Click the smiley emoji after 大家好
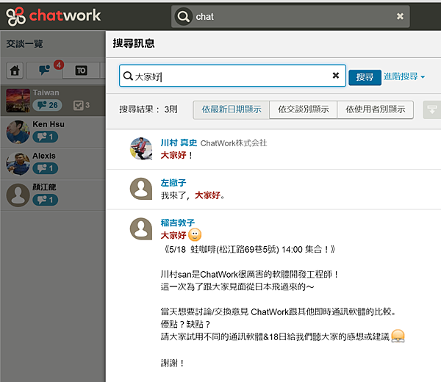The width and height of the screenshot is (441, 382). pos(195,235)
